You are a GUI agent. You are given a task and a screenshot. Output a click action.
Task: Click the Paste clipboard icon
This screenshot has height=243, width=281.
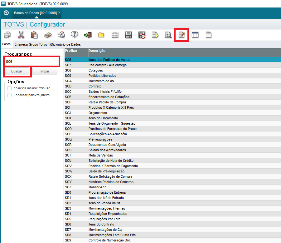(x=34, y=35)
